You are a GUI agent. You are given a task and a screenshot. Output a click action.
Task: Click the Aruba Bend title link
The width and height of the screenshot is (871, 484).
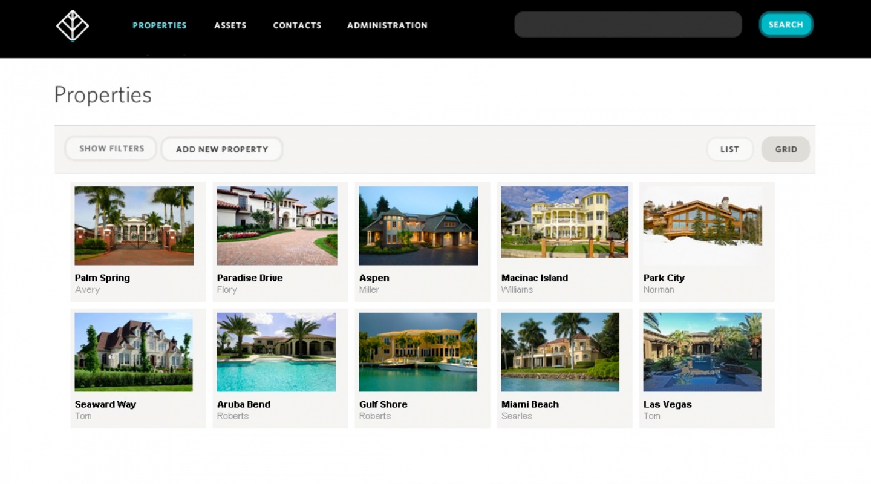coord(244,404)
